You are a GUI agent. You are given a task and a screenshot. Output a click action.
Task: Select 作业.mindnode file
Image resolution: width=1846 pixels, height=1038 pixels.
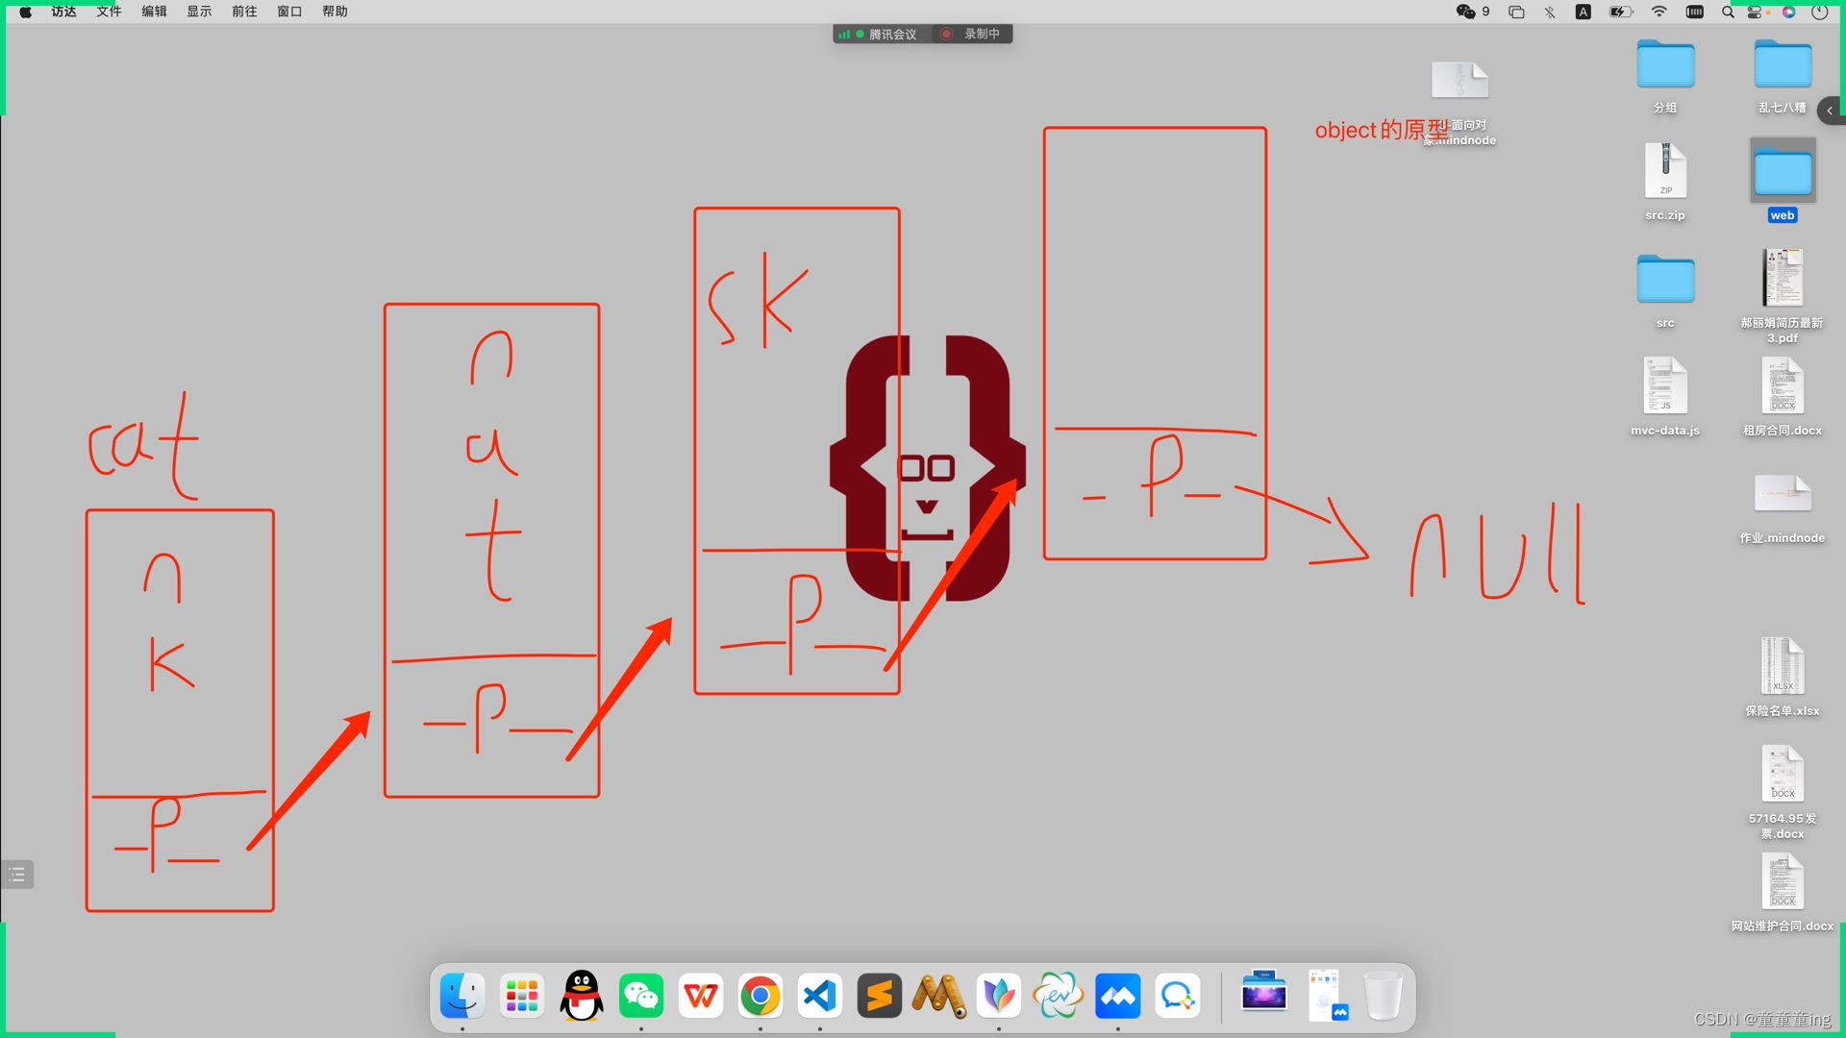point(1783,508)
